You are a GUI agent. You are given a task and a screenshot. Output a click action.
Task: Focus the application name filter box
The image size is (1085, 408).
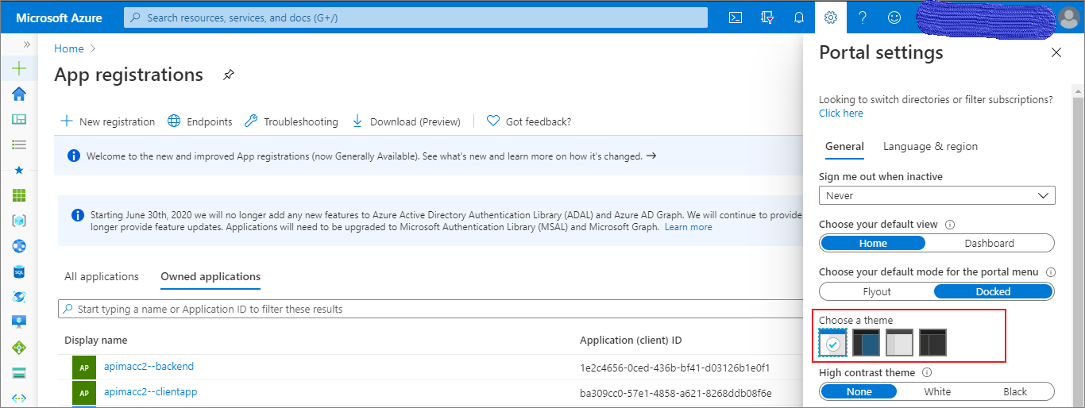pyautogui.click(x=431, y=309)
